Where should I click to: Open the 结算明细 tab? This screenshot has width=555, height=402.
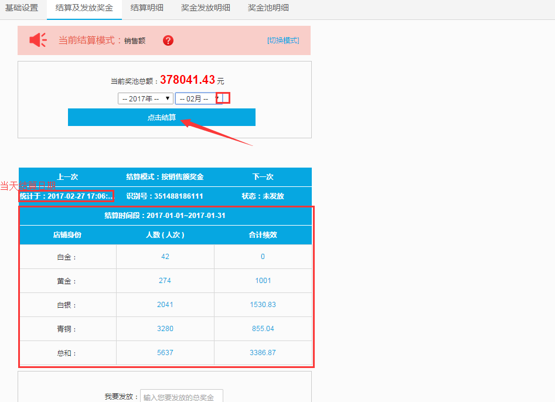tap(147, 8)
